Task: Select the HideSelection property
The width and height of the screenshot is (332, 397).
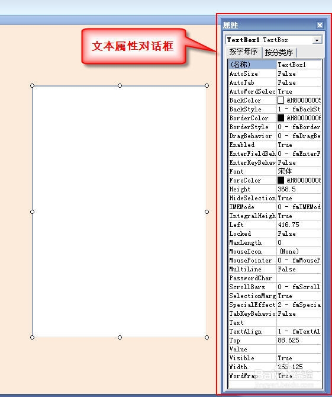Action: pyautogui.click(x=252, y=198)
